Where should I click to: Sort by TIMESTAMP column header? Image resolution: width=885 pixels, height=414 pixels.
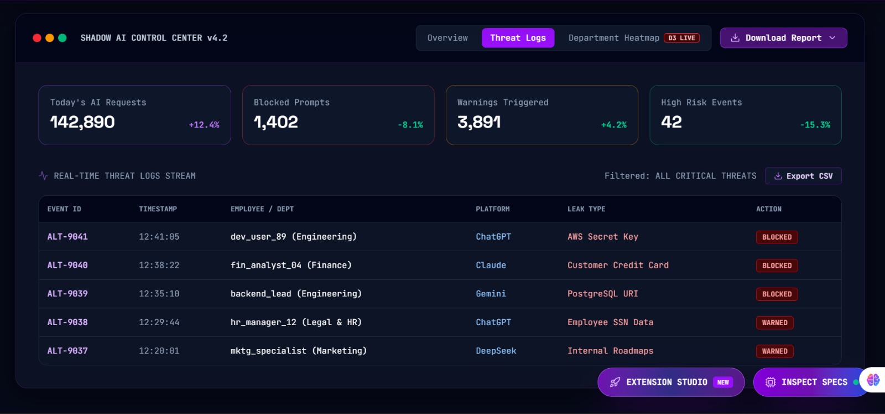(158, 209)
